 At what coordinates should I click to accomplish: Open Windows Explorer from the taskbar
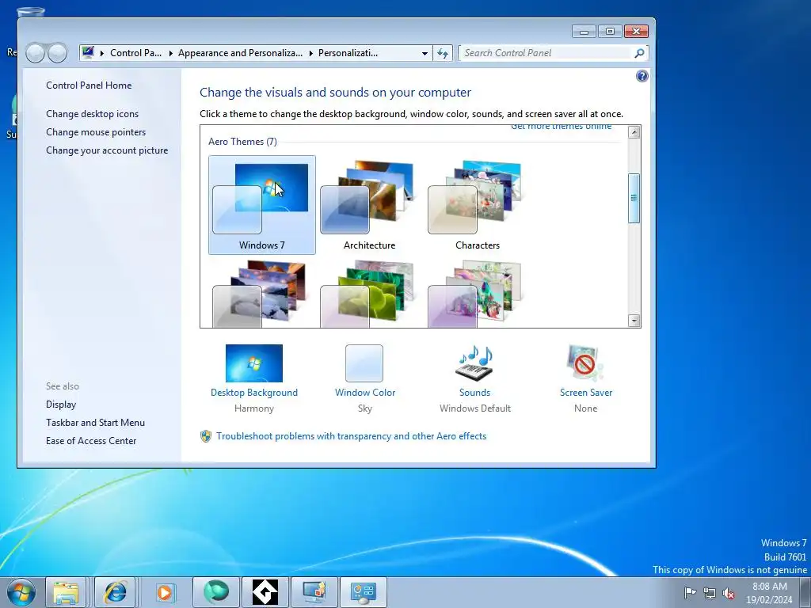tap(66, 592)
